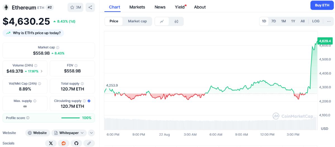
Task: Set chart range to 7D
Action: pyautogui.click(x=274, y=21)
